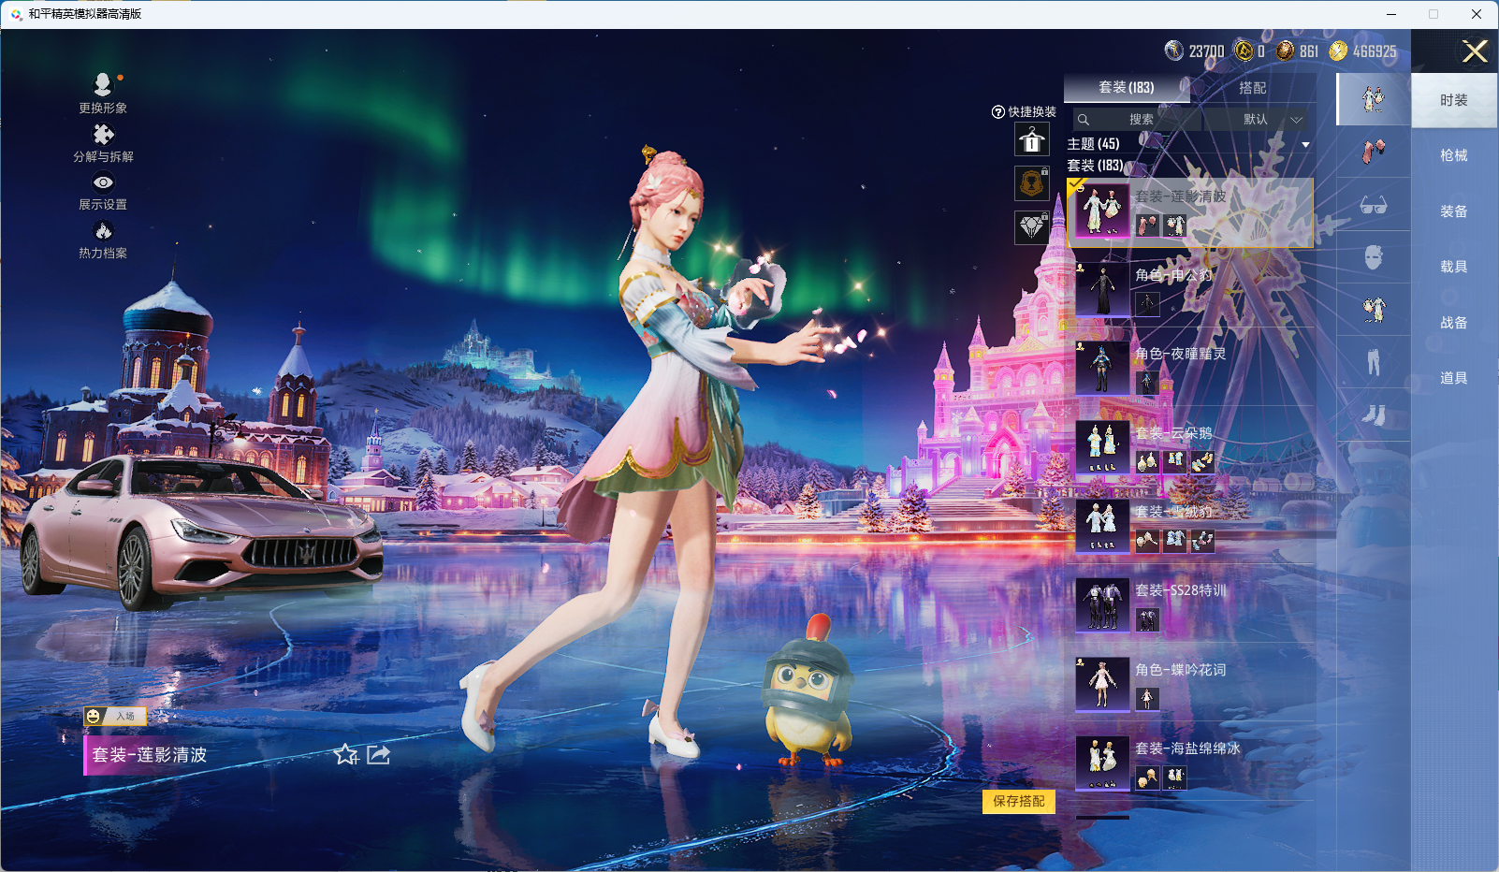Toggle the 入场 emote button
Image resolution: width=1499 pixels, height=872 pixels.
click(x=114, y=716)
